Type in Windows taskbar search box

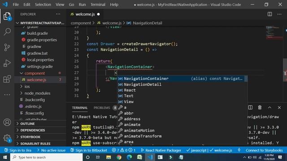(x=47, y=157)
